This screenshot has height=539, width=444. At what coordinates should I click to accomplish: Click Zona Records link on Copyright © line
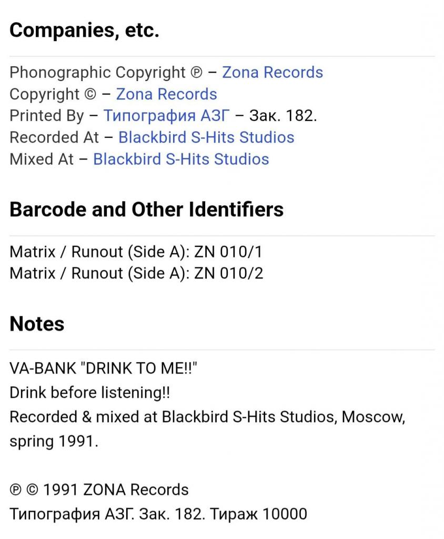pyautogui.click(x=166, y=94)
